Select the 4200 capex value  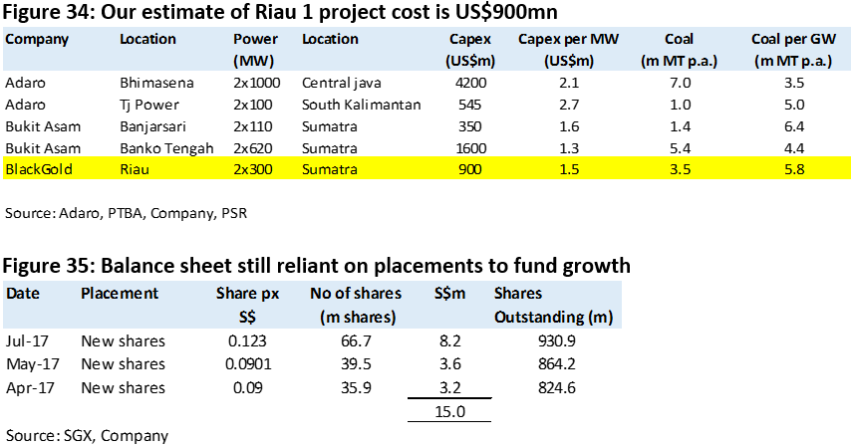pyautogui.click(x=470, y=83)
